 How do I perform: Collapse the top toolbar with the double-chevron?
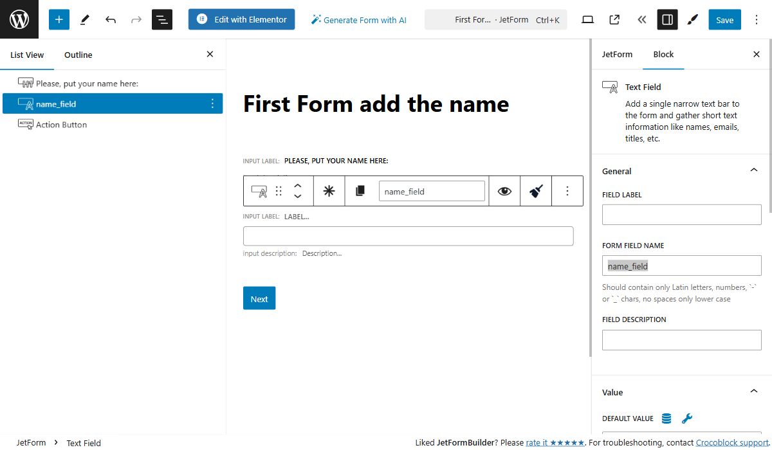coord(641,19)
